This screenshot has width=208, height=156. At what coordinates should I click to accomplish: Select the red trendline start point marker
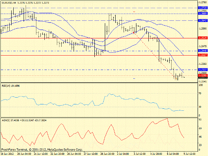[134, 33]
